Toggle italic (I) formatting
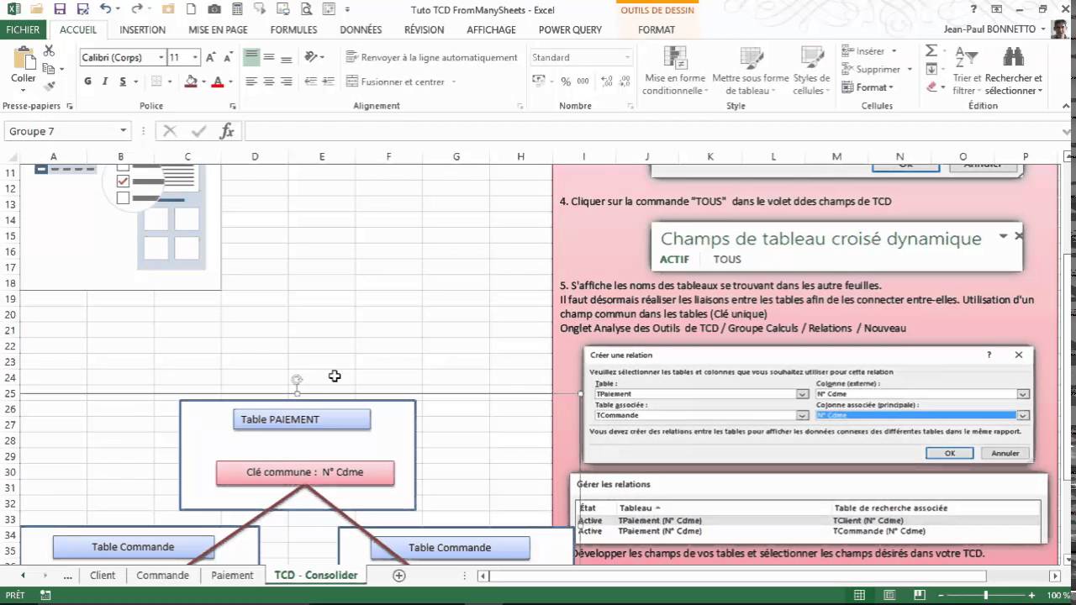This screenshot has height=605, width=1076. point(105,82)
